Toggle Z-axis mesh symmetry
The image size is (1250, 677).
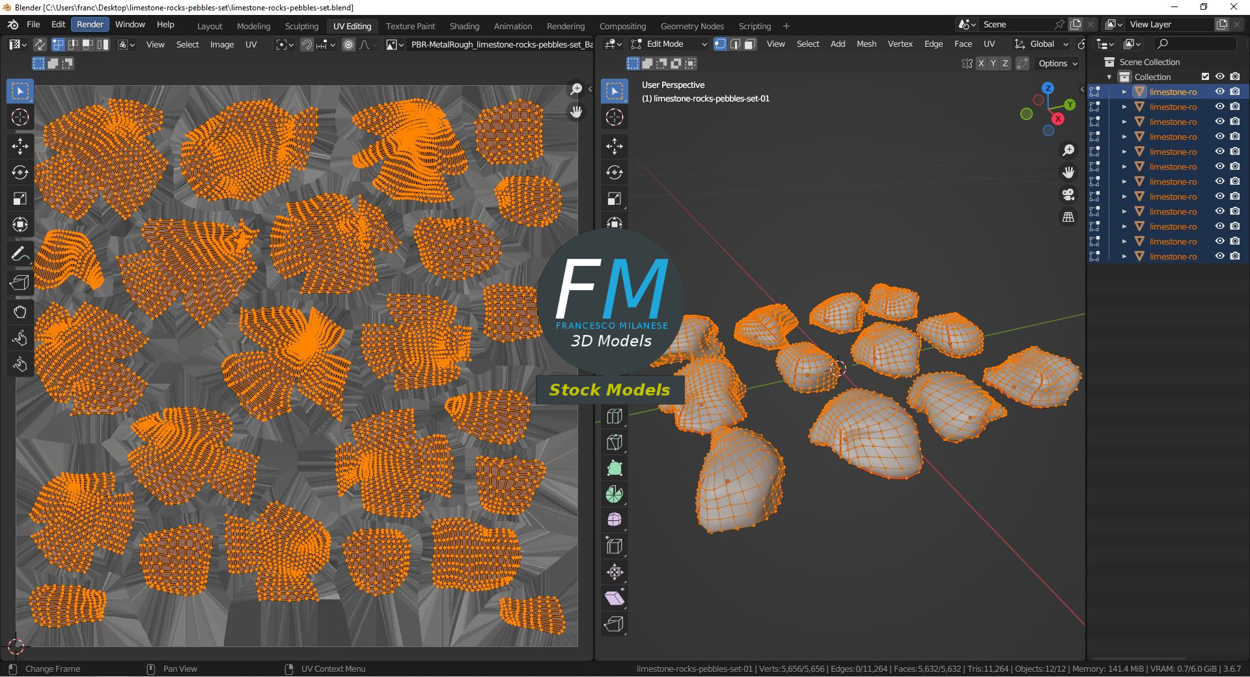tap(1005, 63)
